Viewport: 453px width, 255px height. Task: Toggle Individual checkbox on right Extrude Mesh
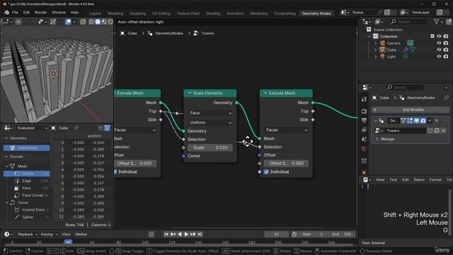click(266, 171)
